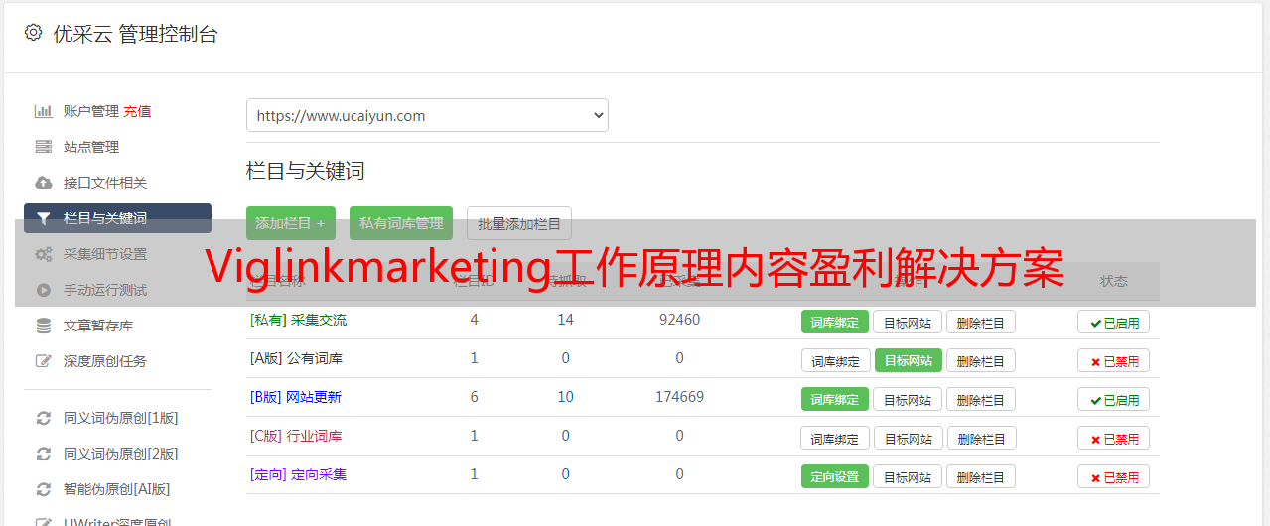Click the 174669 value in 网站更新 row
Screen dimensions: 1270x526
tap(679, 397)
